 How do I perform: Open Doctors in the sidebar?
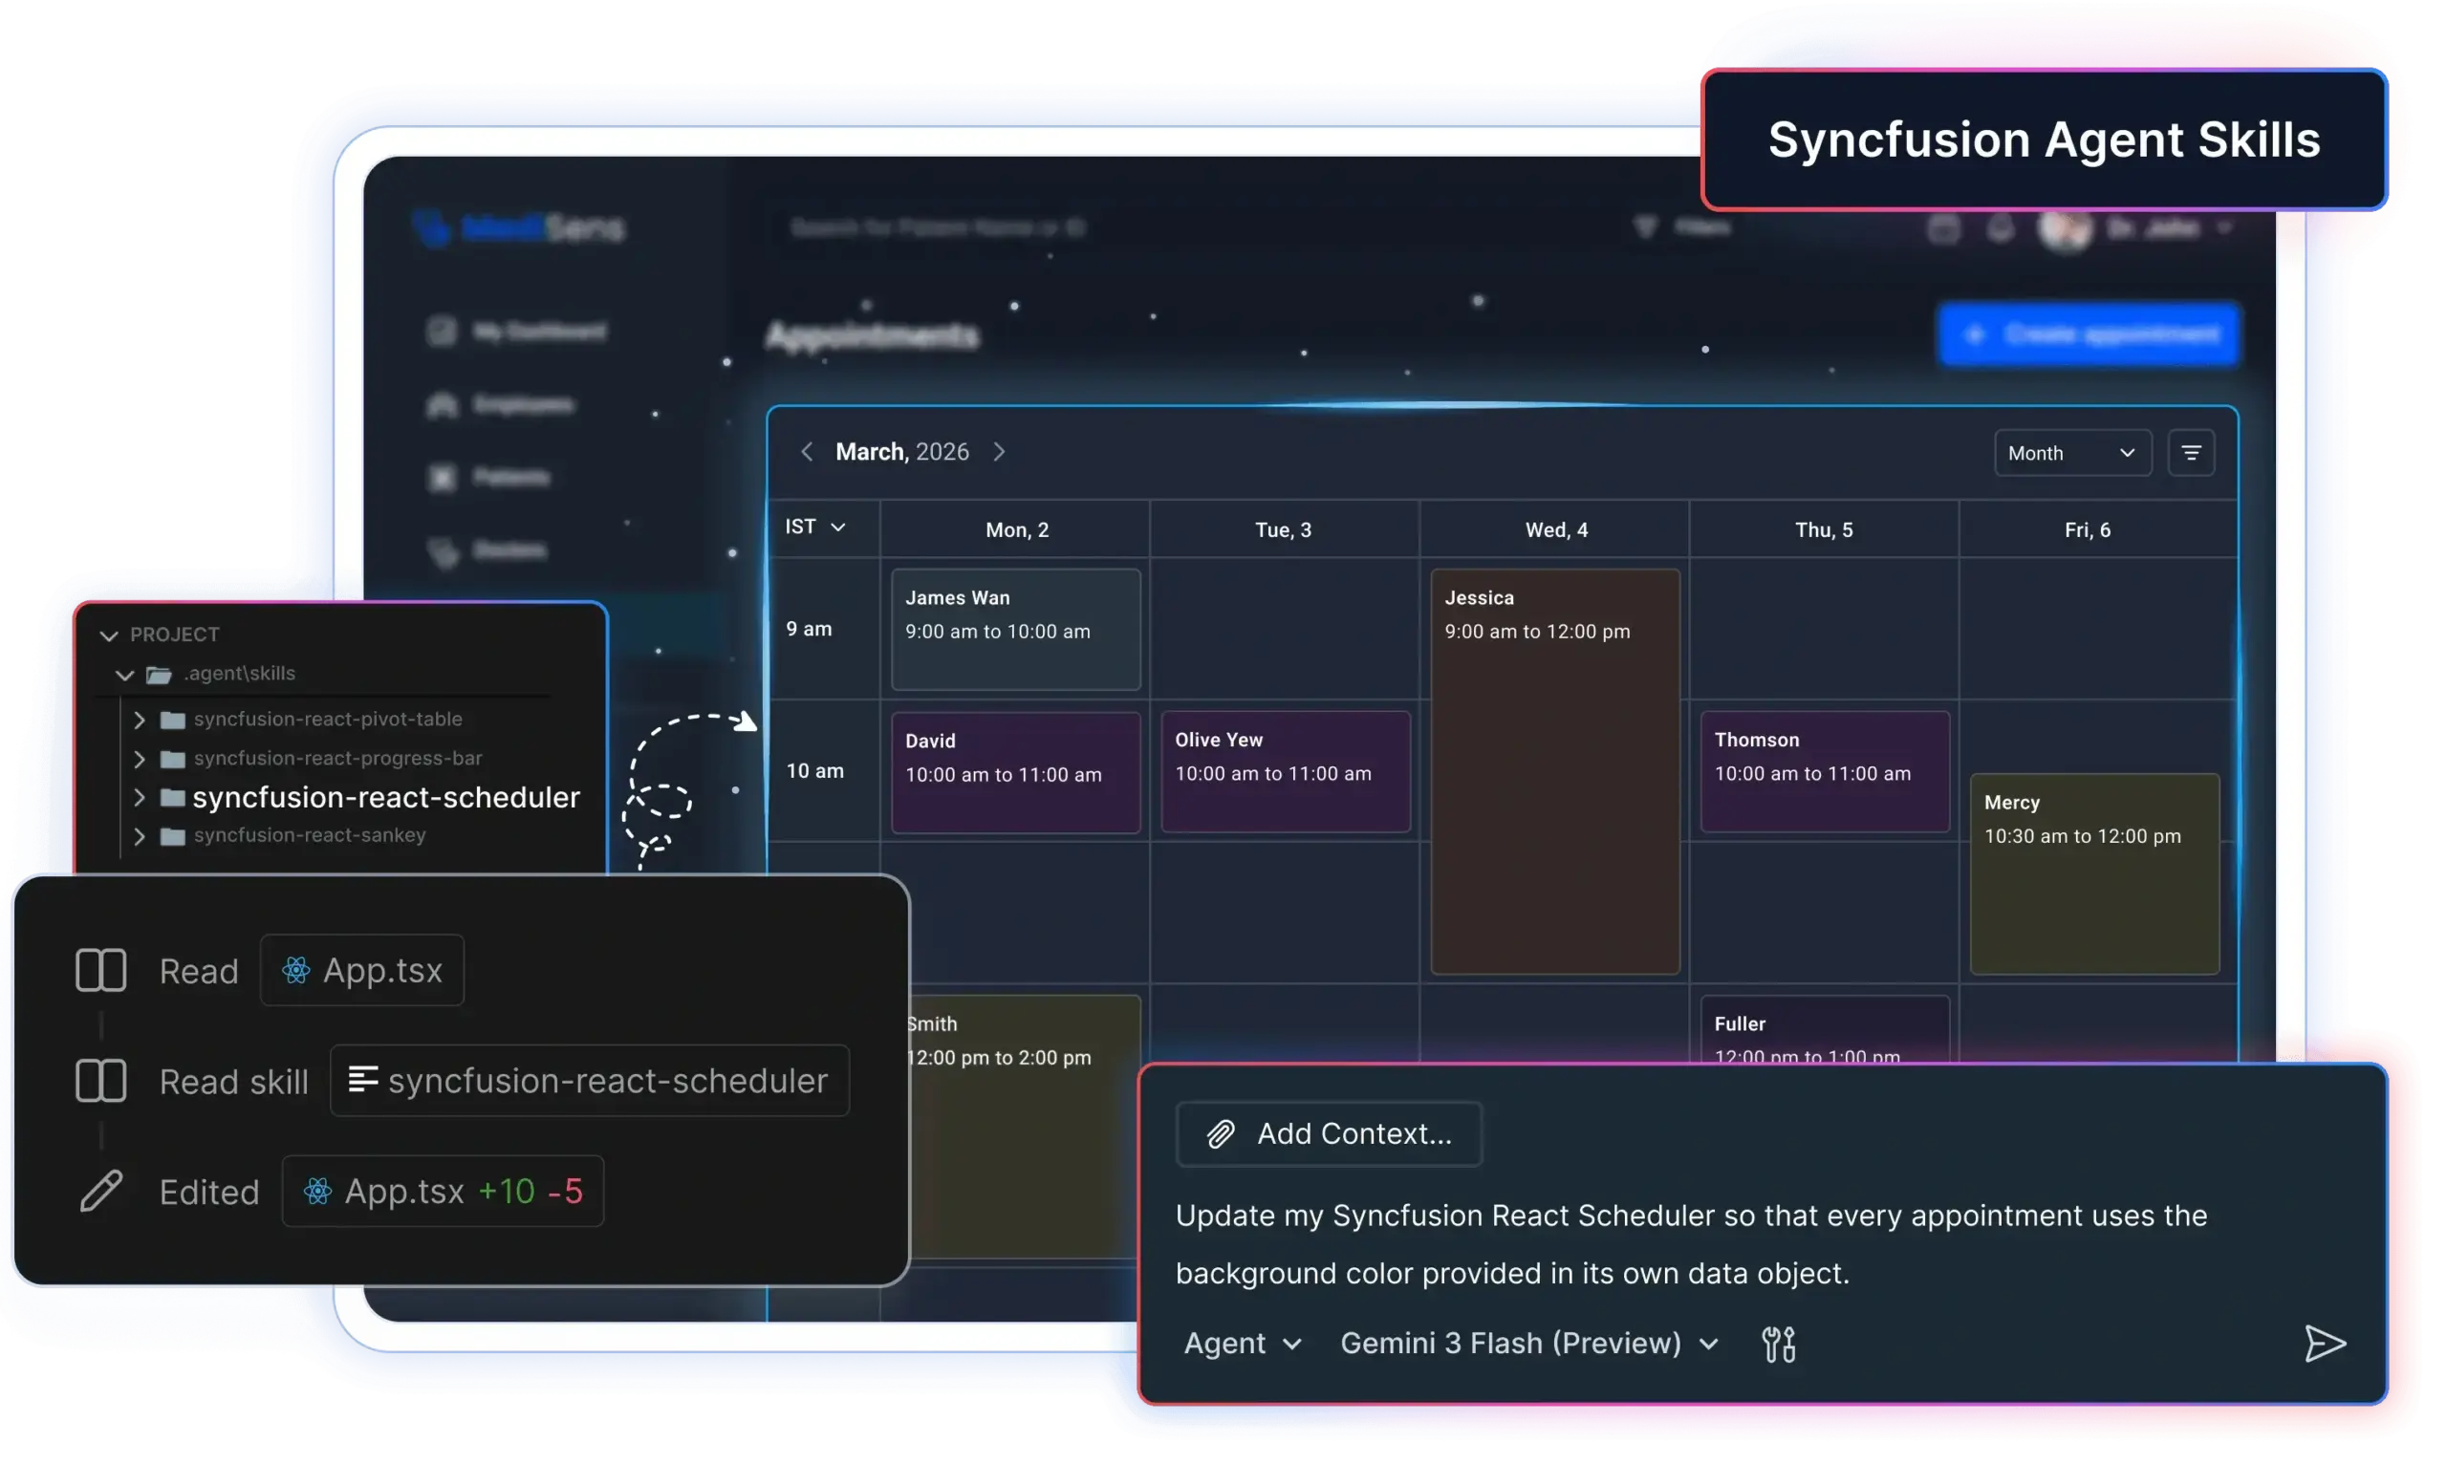pyautogui.click(x=487, y=549)
